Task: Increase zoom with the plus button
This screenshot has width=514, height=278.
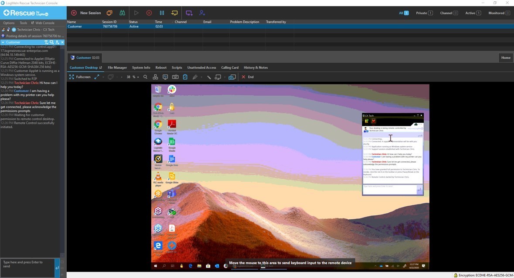Action: coord(138,77)
